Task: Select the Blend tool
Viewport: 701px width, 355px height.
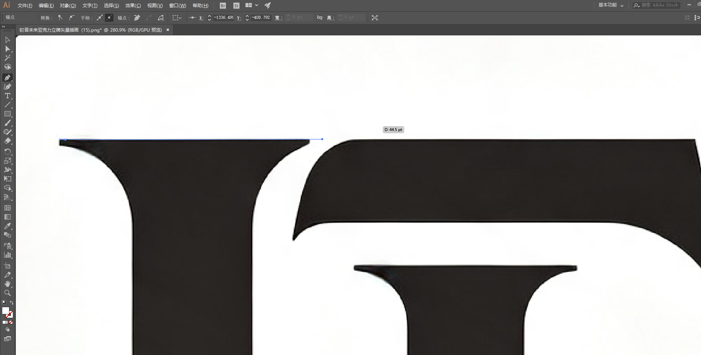Action: point(8,235)
